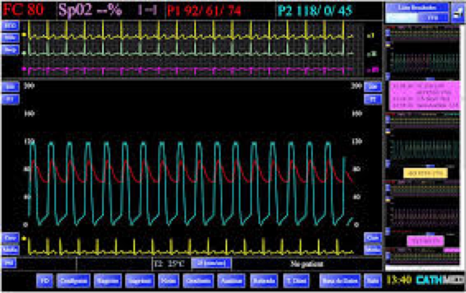Click the yellow lead marker on the first ECG trace
This screenshot has height=293, width=466.
tap(24, 35)
